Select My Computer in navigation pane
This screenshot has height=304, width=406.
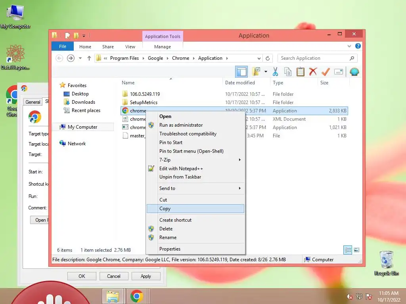tap(82, 127)
